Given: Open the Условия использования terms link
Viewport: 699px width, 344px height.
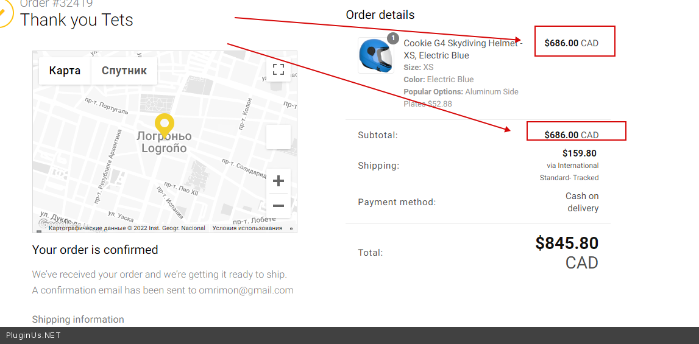Looking at the screenshot, I should [x=247, y=228].
